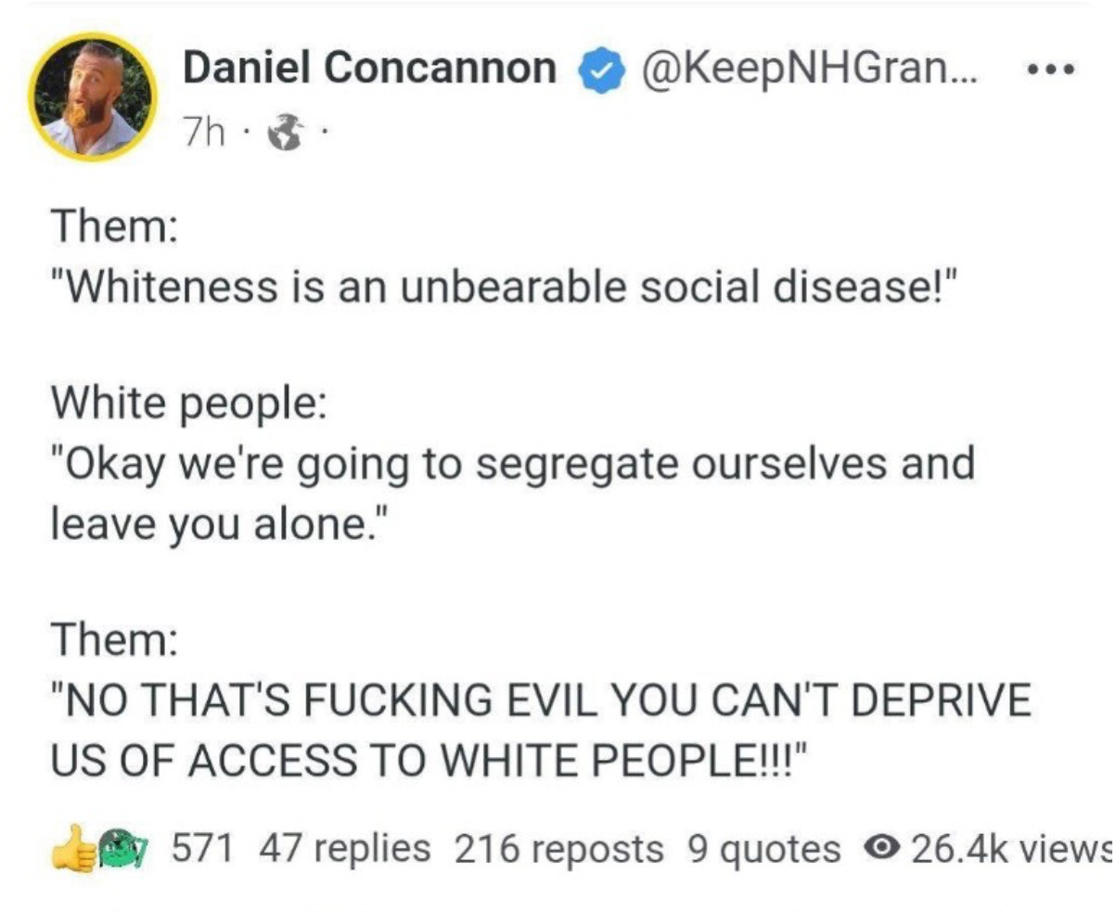
Task: Click the 7h post timestamp
Action: 204,135
